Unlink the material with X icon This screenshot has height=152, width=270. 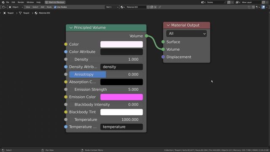point(155,7)
